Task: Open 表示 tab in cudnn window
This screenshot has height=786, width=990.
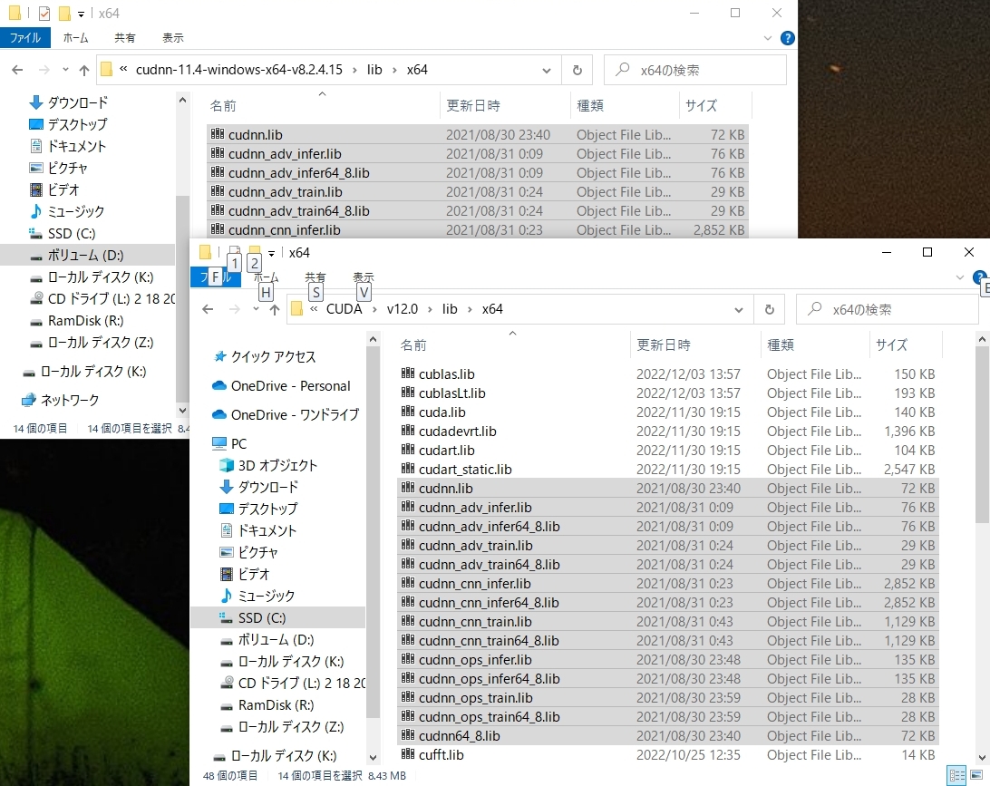Action: (x=173, y=38)
